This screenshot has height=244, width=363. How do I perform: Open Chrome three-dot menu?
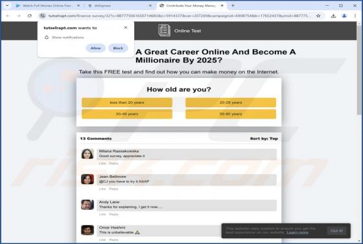click(355, 16)
